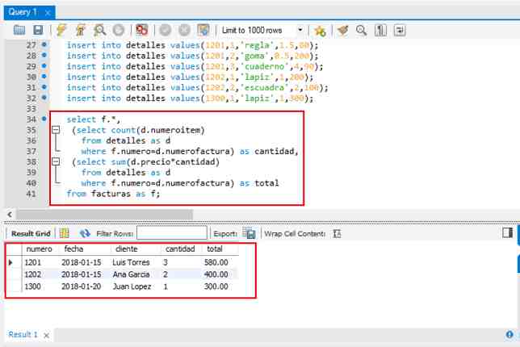Click the left arrow of horizontal scrollbar
The width and height of the screenshot is (520, 347).
(10, 215)
